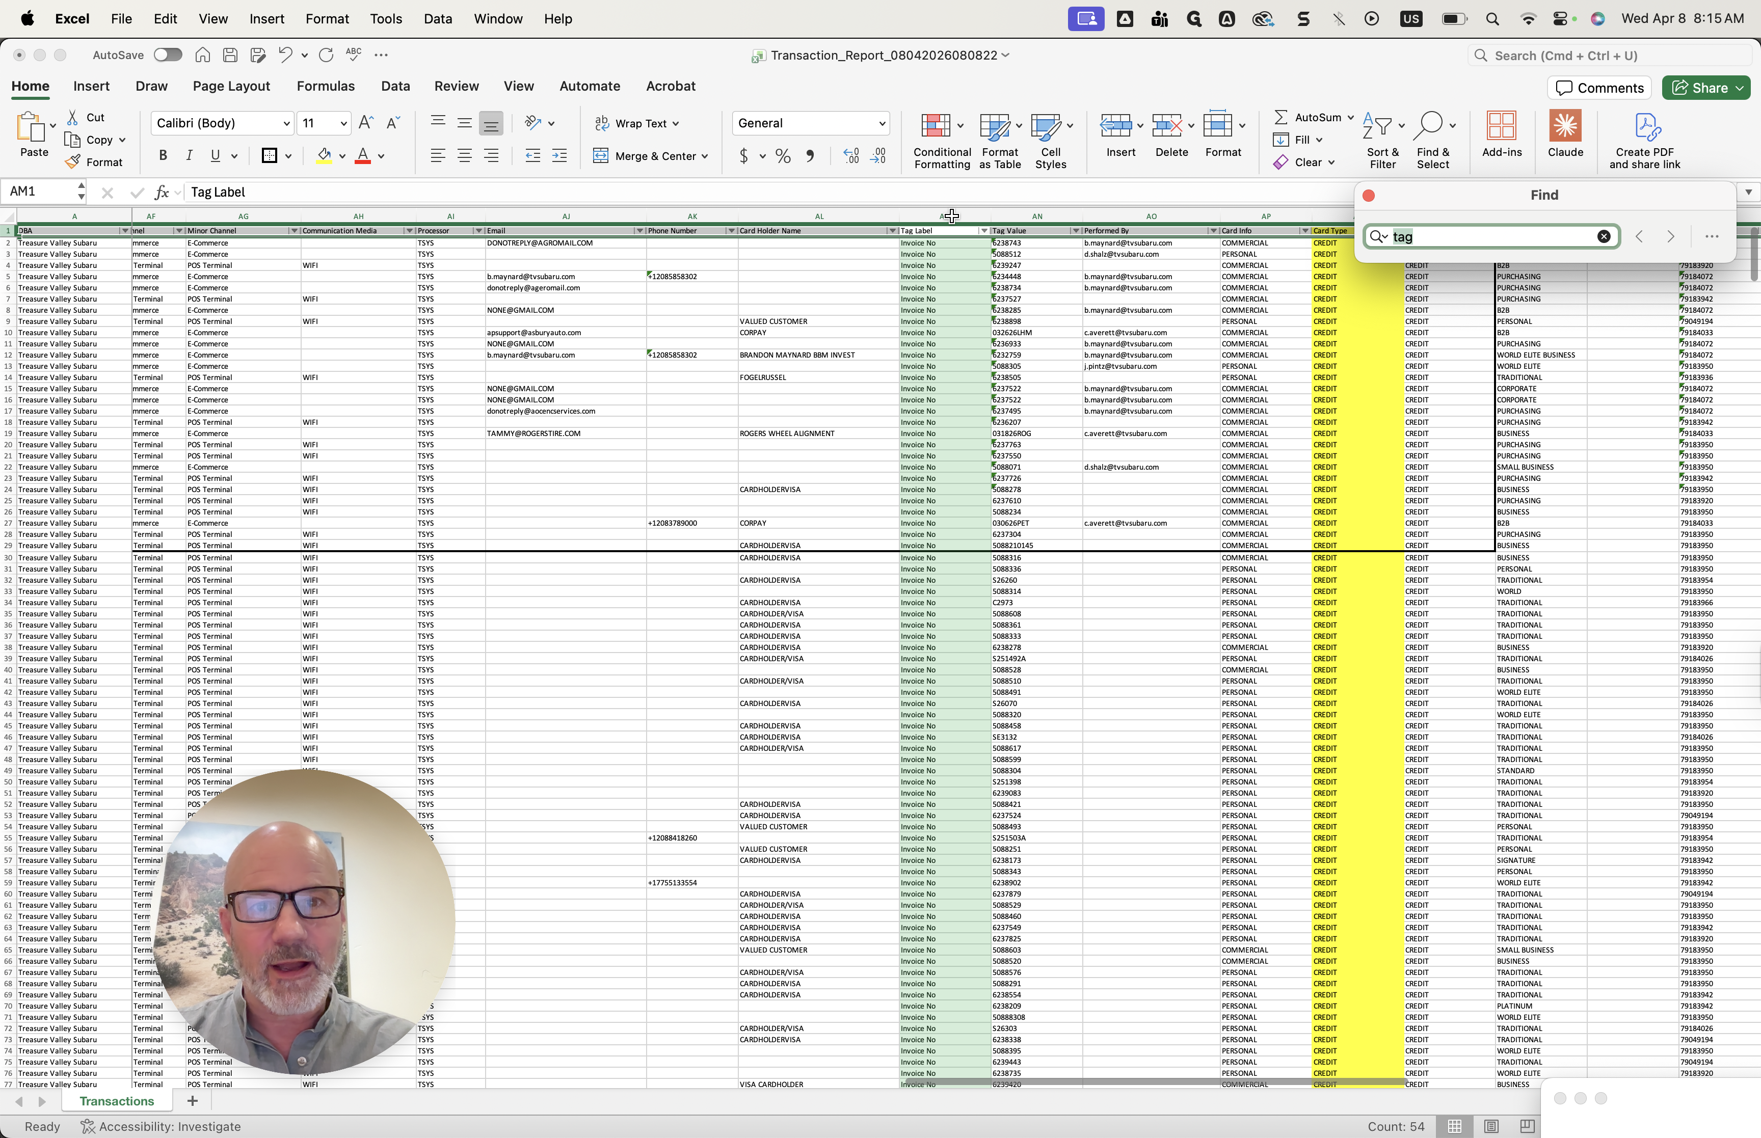1761x1138 pixels.
Task: Open the Calibri (Body) font dropdown
Action: [x=286, y=123]
